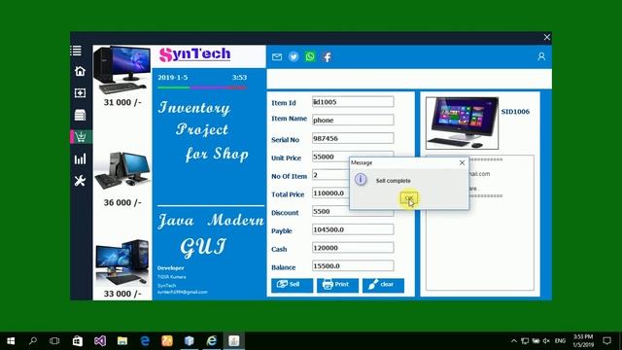Viewport: 622px width, 350px height.
Task: Open Task View on the taskbar
Action: 54,340
